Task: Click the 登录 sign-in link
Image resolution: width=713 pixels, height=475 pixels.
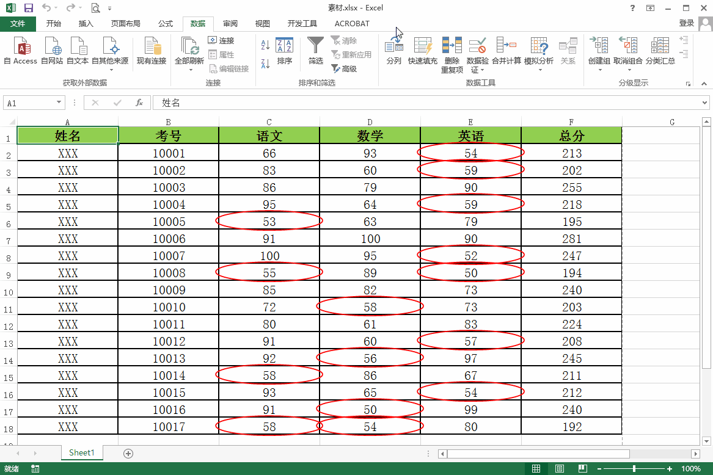Action: 686,23
